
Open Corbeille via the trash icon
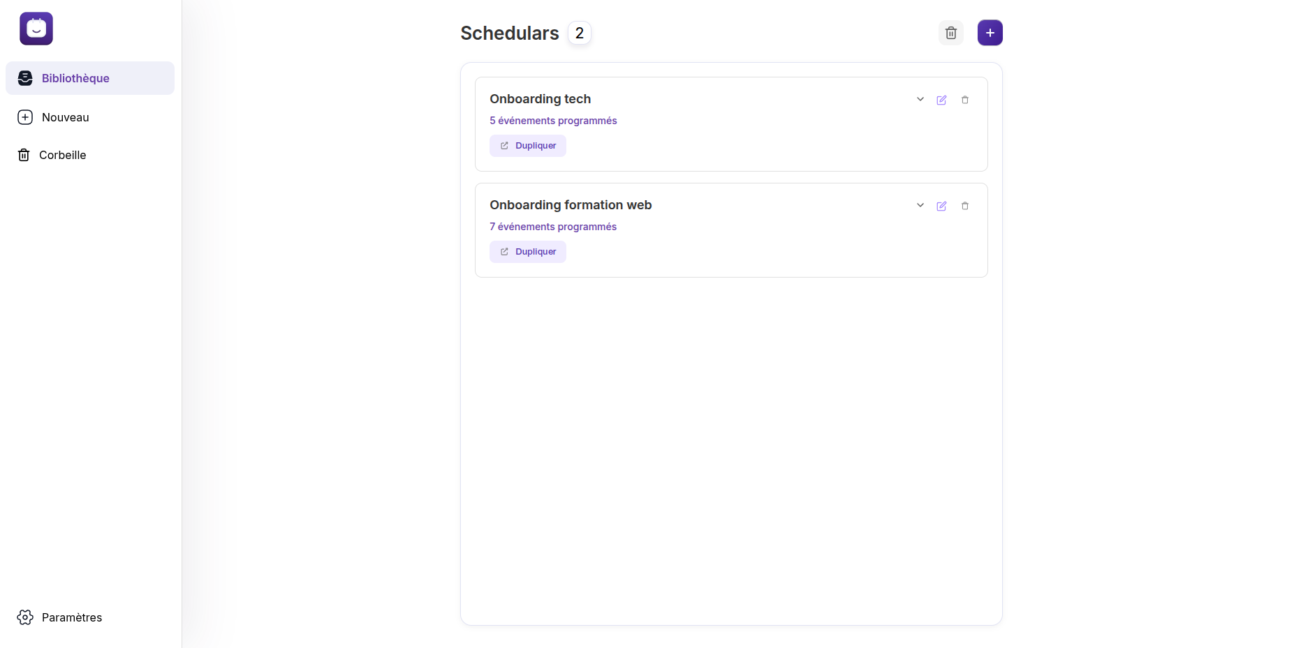25,155
